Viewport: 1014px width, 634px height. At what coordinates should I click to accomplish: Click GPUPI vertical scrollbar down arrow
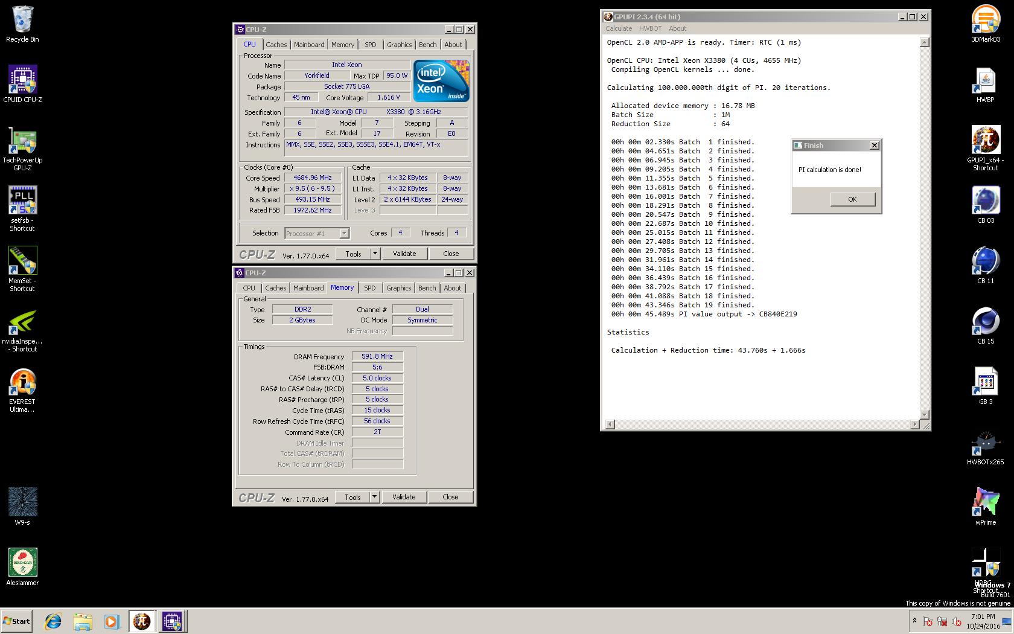click(924, 414)
